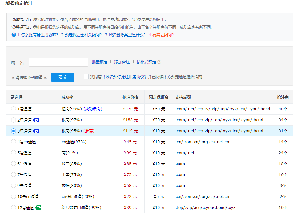Select the 2号通道 radio button
This screenshot has width=299, height=216.
[14, 120]
